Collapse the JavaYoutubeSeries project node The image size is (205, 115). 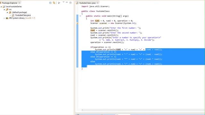click(x=1, y=6)
